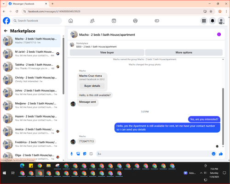Open the M Jariel conversation

coord(31,54)
